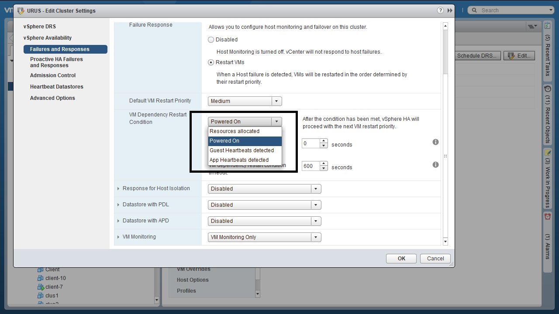
Task: Open Admission Control settings page
Action: 53,75
